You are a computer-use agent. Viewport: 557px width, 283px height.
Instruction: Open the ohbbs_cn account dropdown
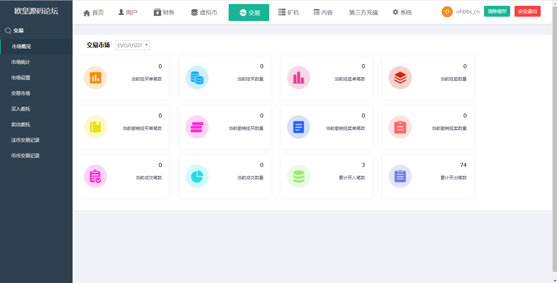tap(467, 11)
